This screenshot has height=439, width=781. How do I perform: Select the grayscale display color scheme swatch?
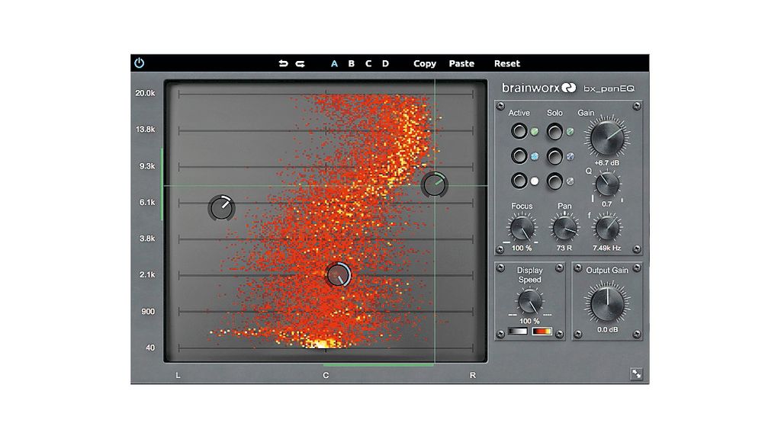(518, 332)
